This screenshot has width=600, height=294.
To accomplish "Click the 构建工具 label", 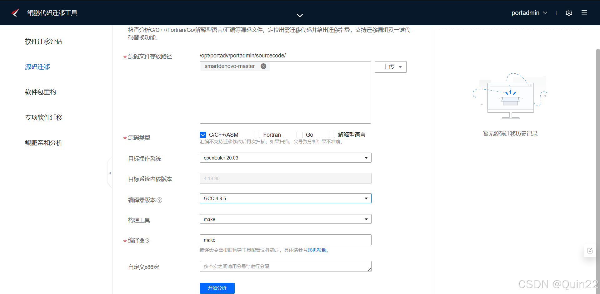I will (x=139, y=220).
